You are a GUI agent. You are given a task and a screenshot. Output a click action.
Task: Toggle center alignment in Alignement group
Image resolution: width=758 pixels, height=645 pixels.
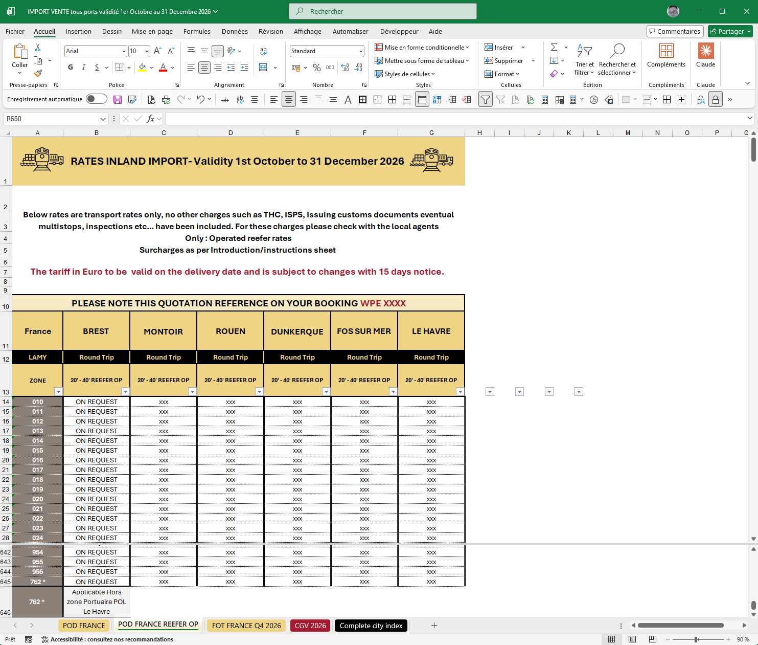[204, 68]
